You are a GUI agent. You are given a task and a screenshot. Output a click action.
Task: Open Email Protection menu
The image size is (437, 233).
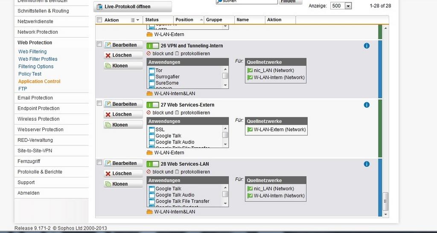(x=52, y=98)
